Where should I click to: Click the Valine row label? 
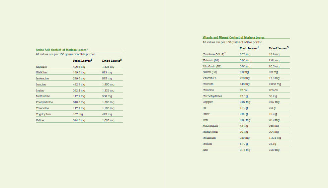point(40,120)
